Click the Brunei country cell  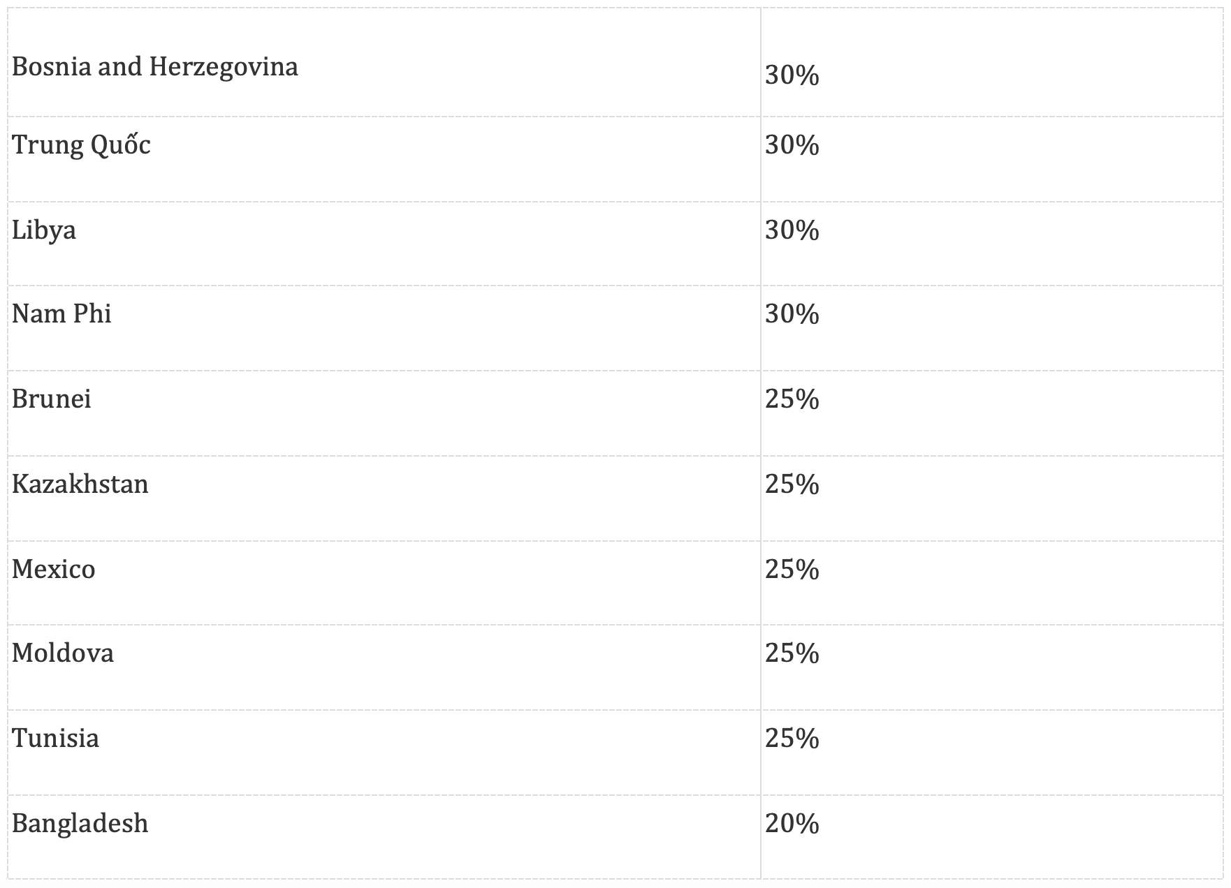(52, 399)
